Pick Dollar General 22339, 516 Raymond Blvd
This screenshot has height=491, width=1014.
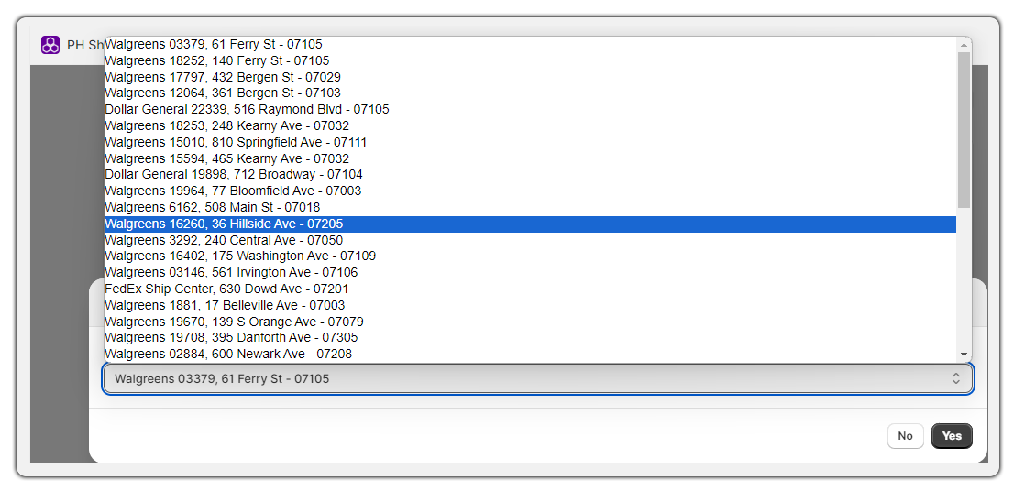point(530,109)
